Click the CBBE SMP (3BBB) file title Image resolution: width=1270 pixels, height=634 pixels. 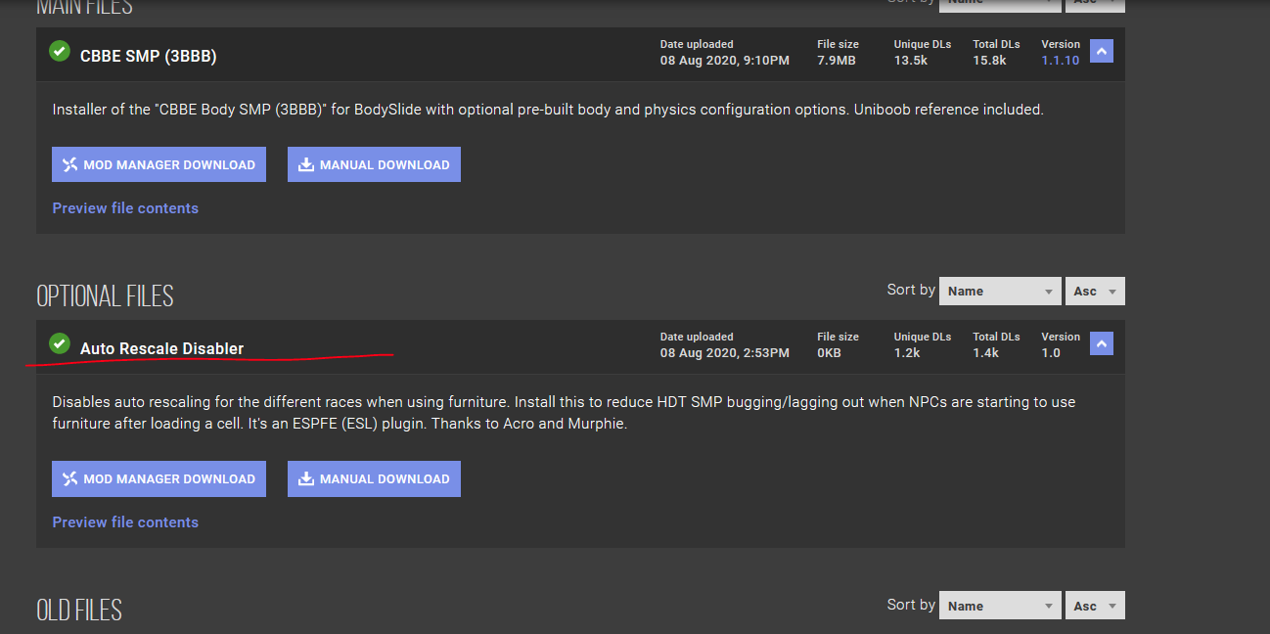tap(149, 57)
